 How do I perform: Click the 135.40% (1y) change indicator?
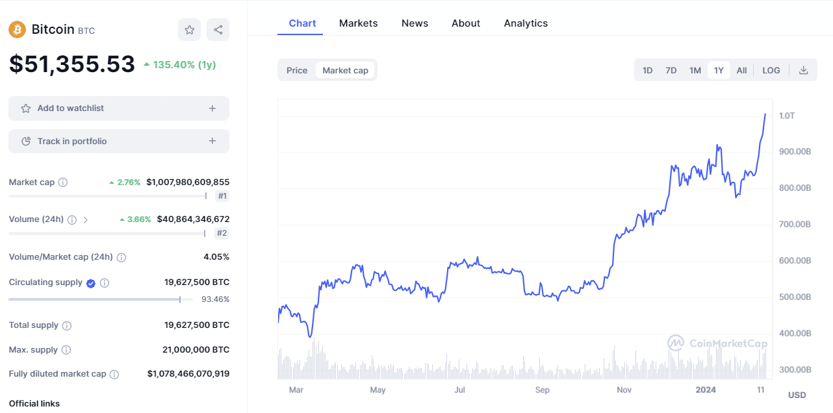pyautogui.click(x=179, y=65)
